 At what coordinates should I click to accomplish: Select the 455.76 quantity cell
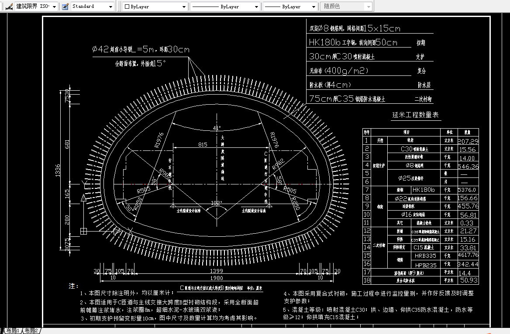click(468, 206)
